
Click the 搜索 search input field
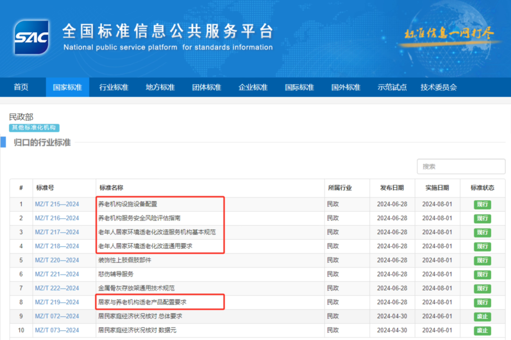460,166
